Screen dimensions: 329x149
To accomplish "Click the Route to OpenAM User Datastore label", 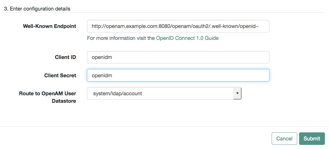I will click(48, 97).
